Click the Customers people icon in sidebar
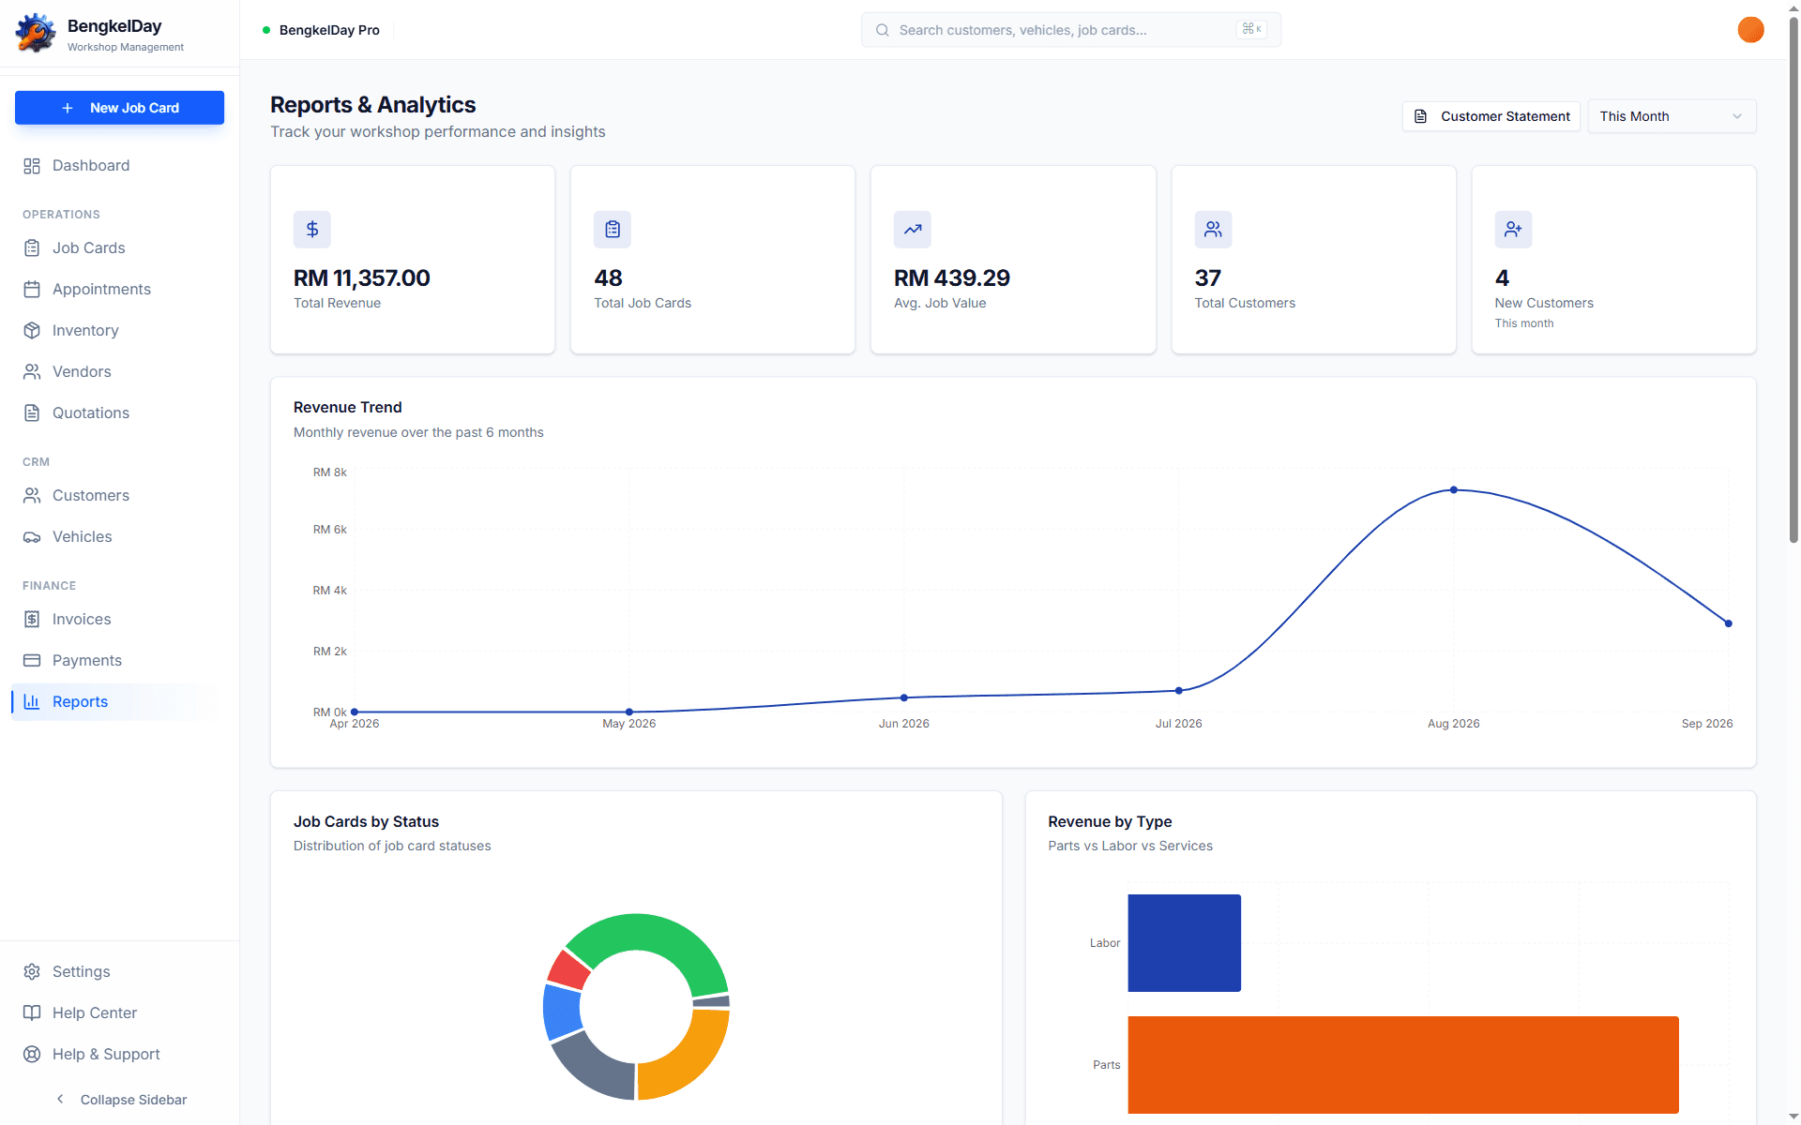1801x1125 pixels. click(32, 496)
